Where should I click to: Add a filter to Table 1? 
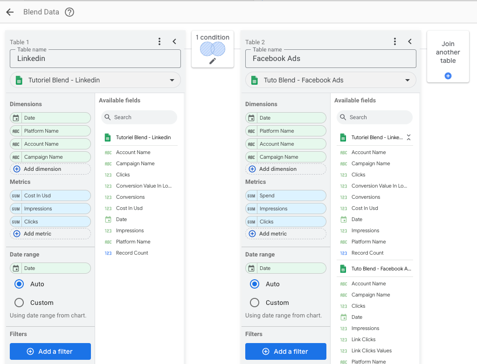50,351
